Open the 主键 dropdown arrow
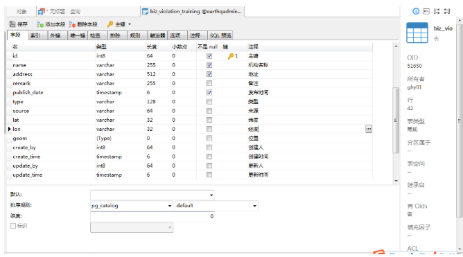Image resolution: width=463 pixels, height=257 pixels. pyautogui.click(x=130, y=24)
